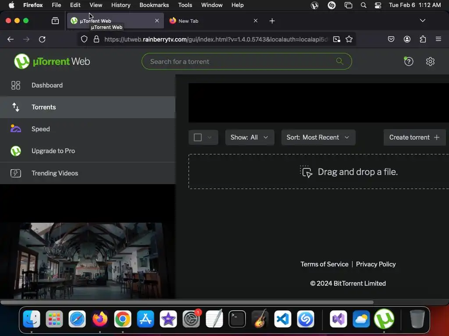Open the Speed section
449x336 pixels.
[x=88, y=129]
